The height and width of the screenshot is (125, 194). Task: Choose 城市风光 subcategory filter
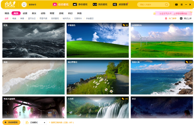point(66,18)
